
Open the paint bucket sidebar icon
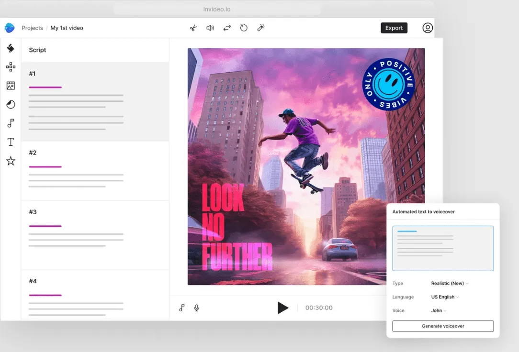coord(11,48)
